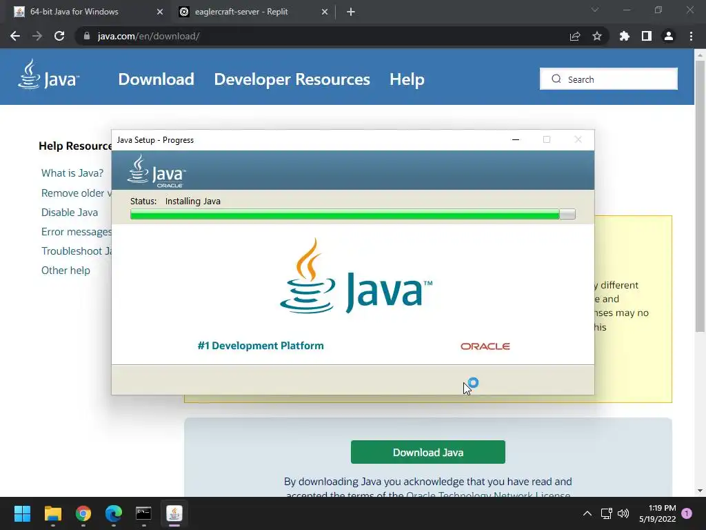
Task: Open the Download menu on java.com
Action: click(x=157, y=79)
